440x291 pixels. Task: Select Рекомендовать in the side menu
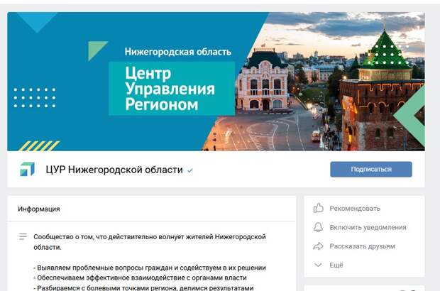point(355,209)
